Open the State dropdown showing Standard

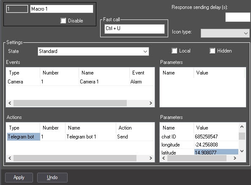(93, 52)
